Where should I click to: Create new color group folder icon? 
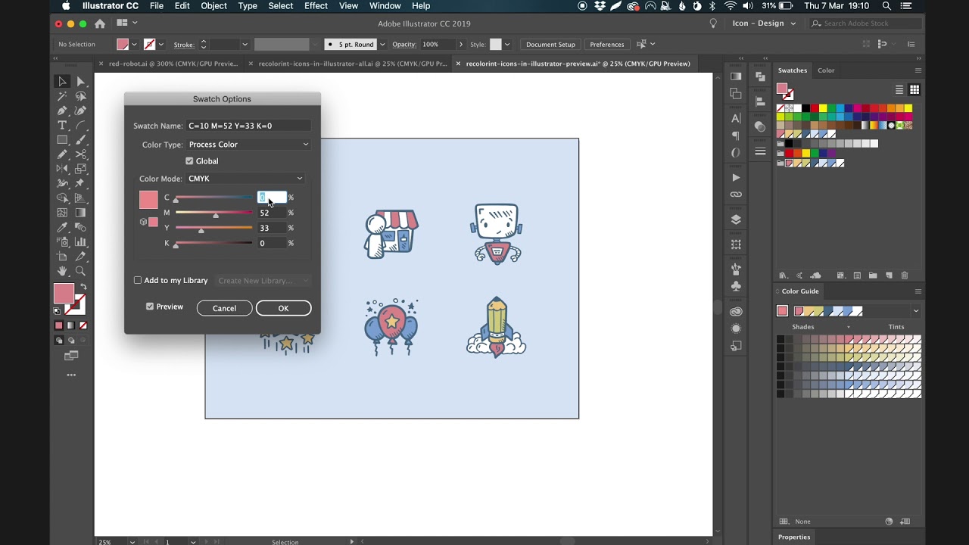(873, 276)
